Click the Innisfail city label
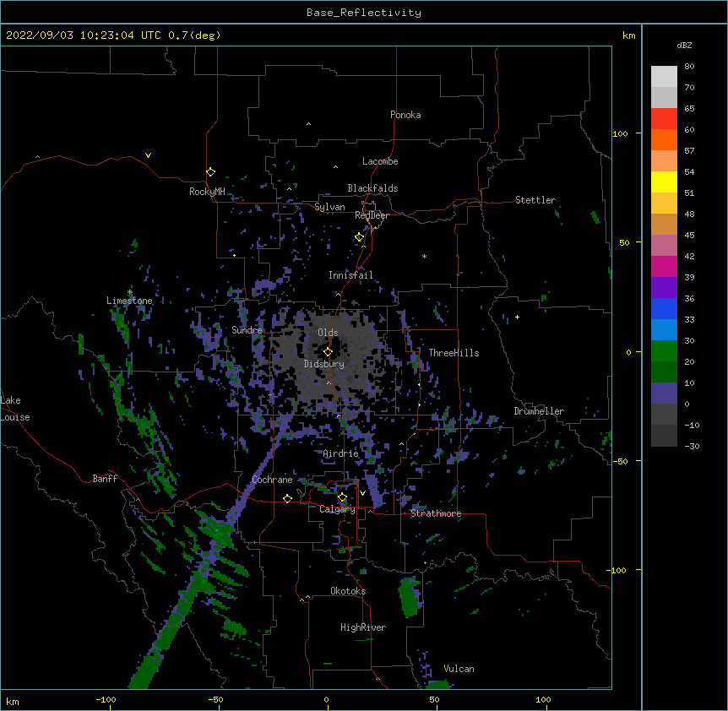 (350, 275)
